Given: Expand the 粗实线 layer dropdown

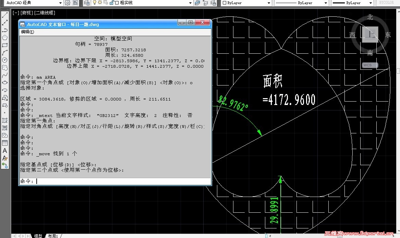Looking at the screenshot, I should point(190,3).
